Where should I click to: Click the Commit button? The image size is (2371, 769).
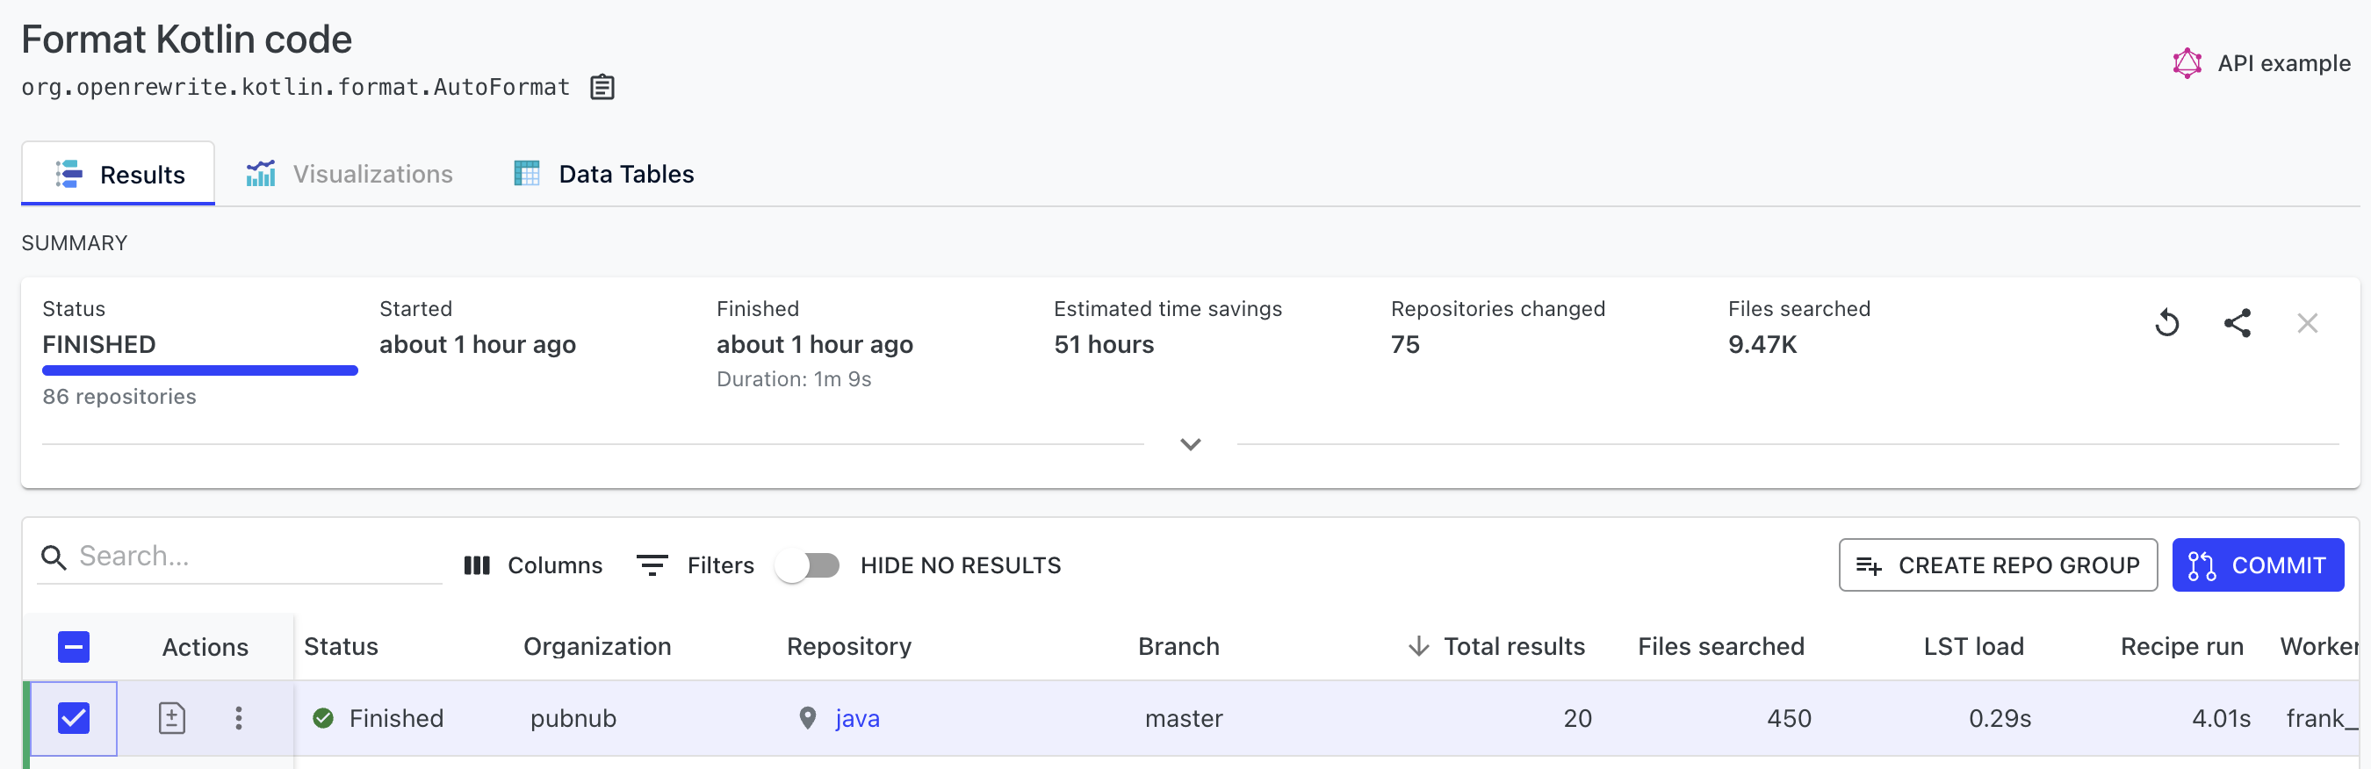(x=2257, y=564)
